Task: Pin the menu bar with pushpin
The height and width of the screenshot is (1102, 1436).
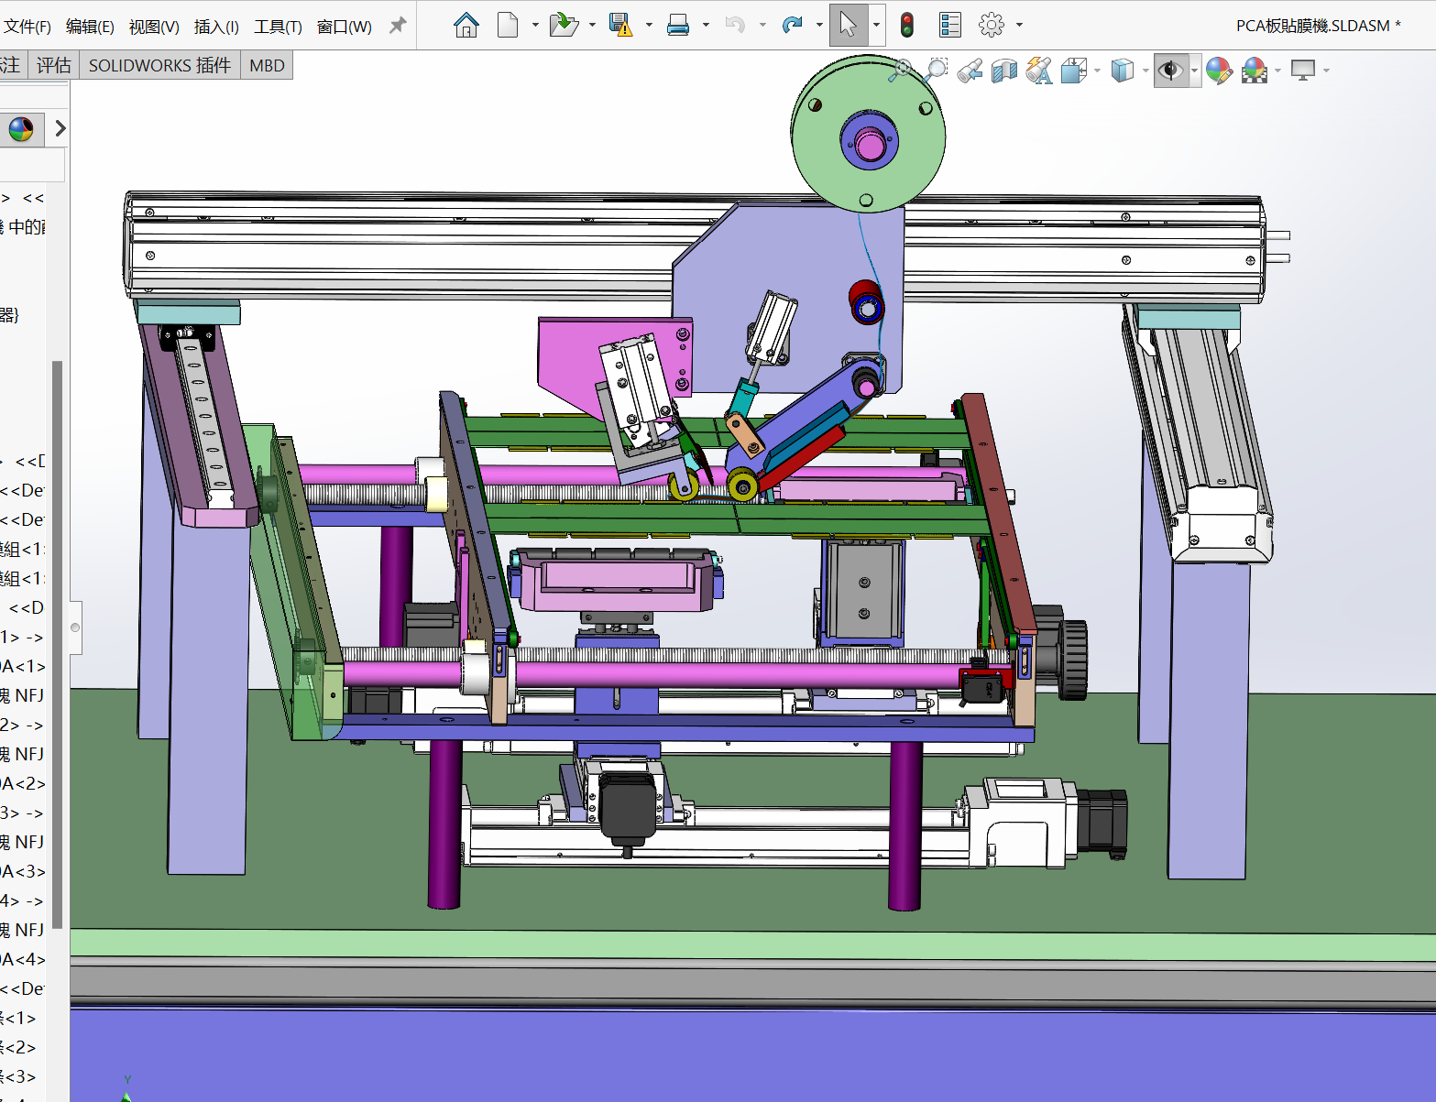Action: (398, 26)
